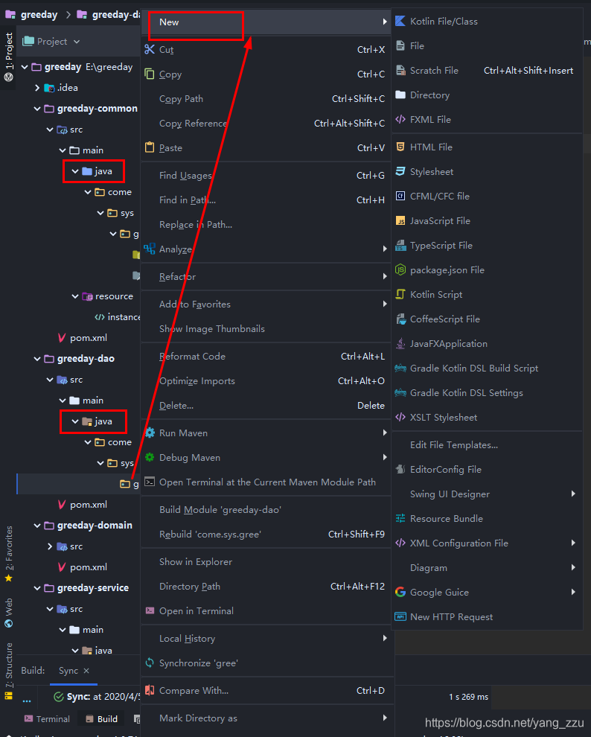Choose Copy Path from context menu
The image size is (591, 737).
[x=266, y=99]
